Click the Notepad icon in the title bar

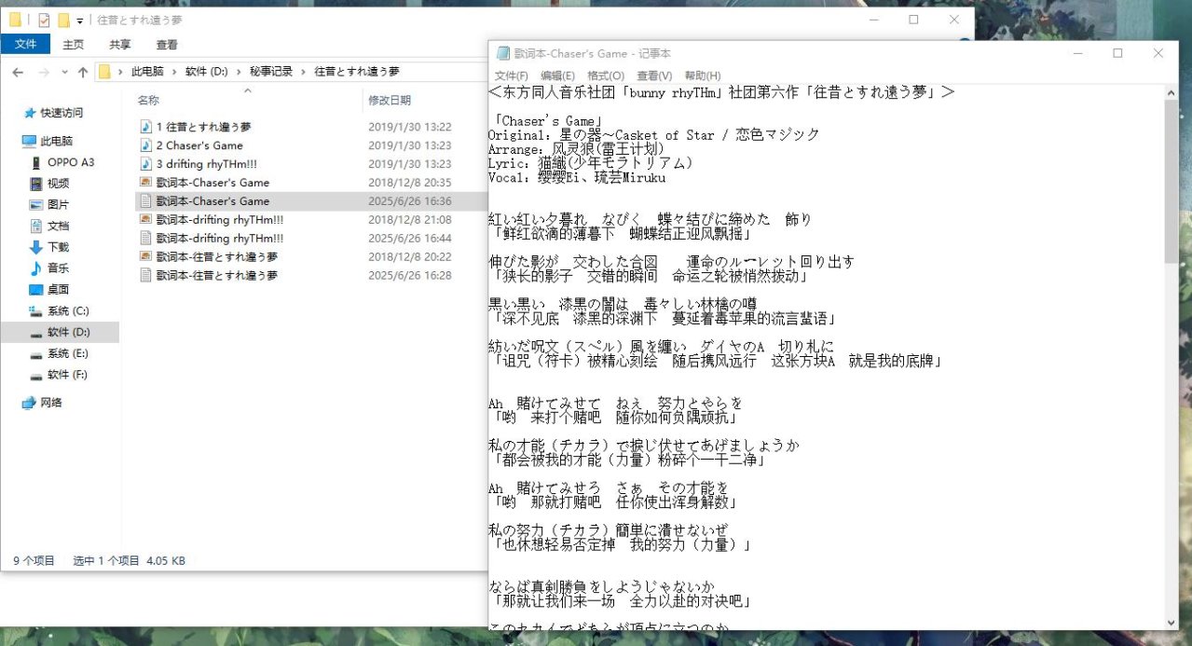pyautogui.click(x=503, y=54)
